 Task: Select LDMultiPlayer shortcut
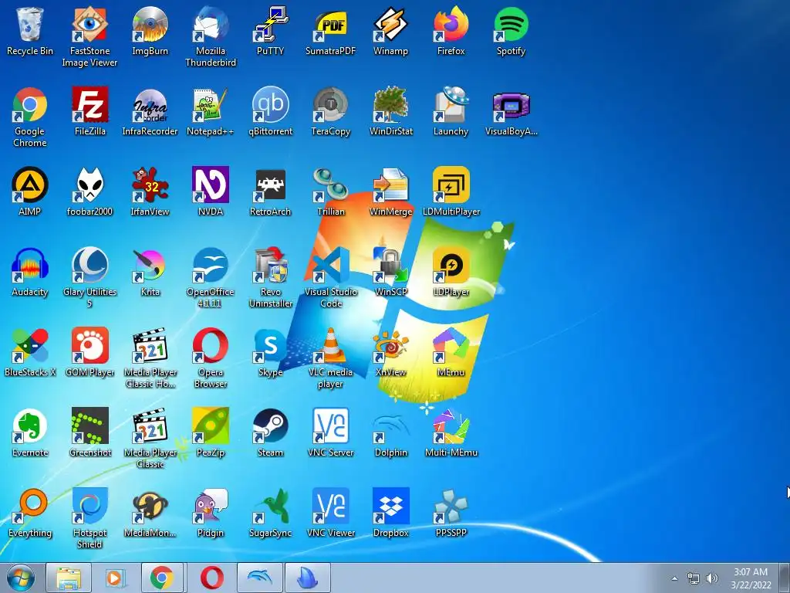[x=451, y=185]
